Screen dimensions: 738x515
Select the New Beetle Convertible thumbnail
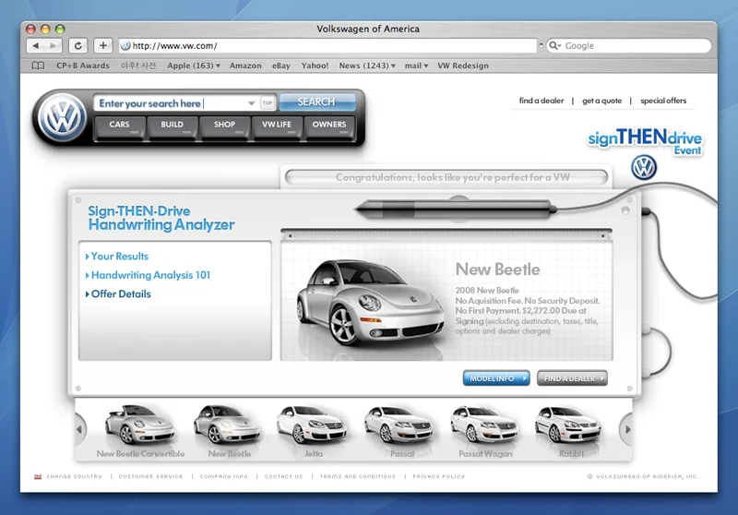[140, 430]
